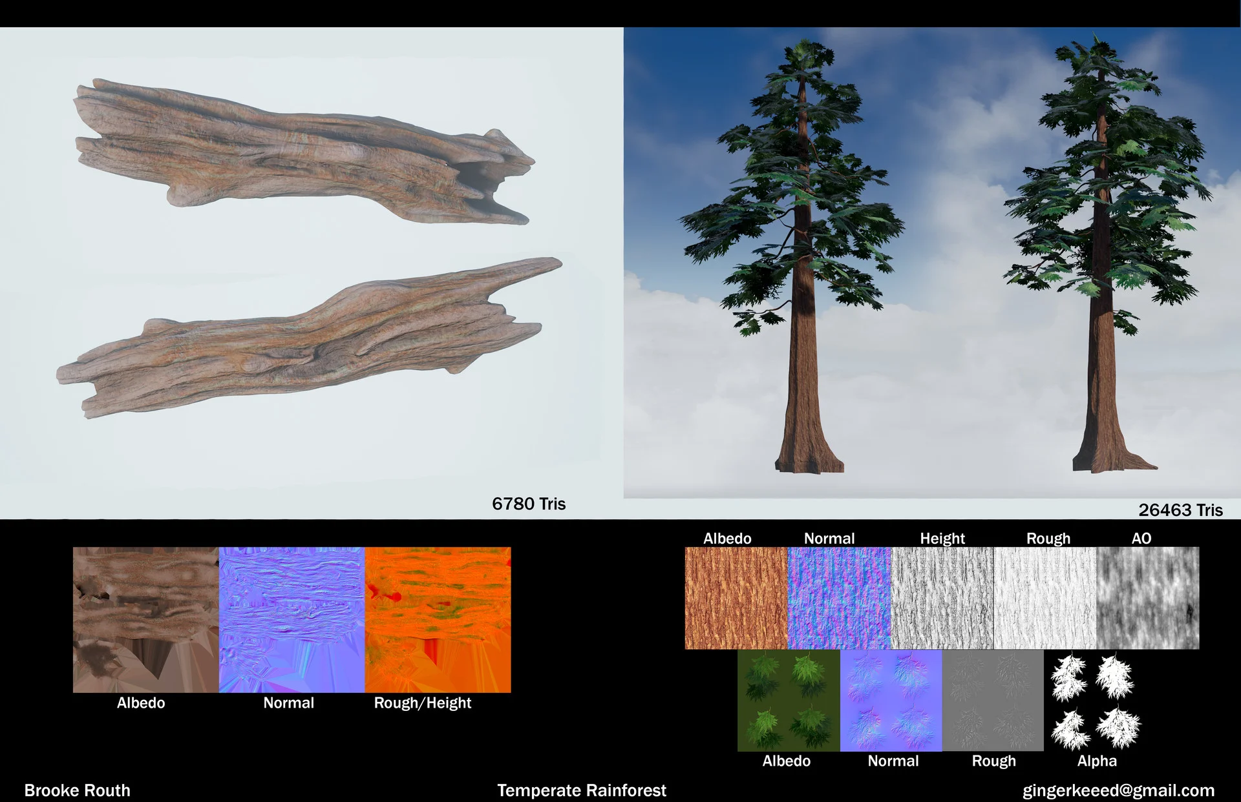Image resolution: width=1241 pixels, height=802 pixels.
Task: Click the 26463 Tris label
Action: 1180,510
